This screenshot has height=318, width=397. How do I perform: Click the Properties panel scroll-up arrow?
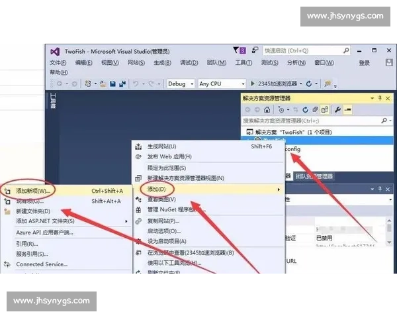[389, 221]
